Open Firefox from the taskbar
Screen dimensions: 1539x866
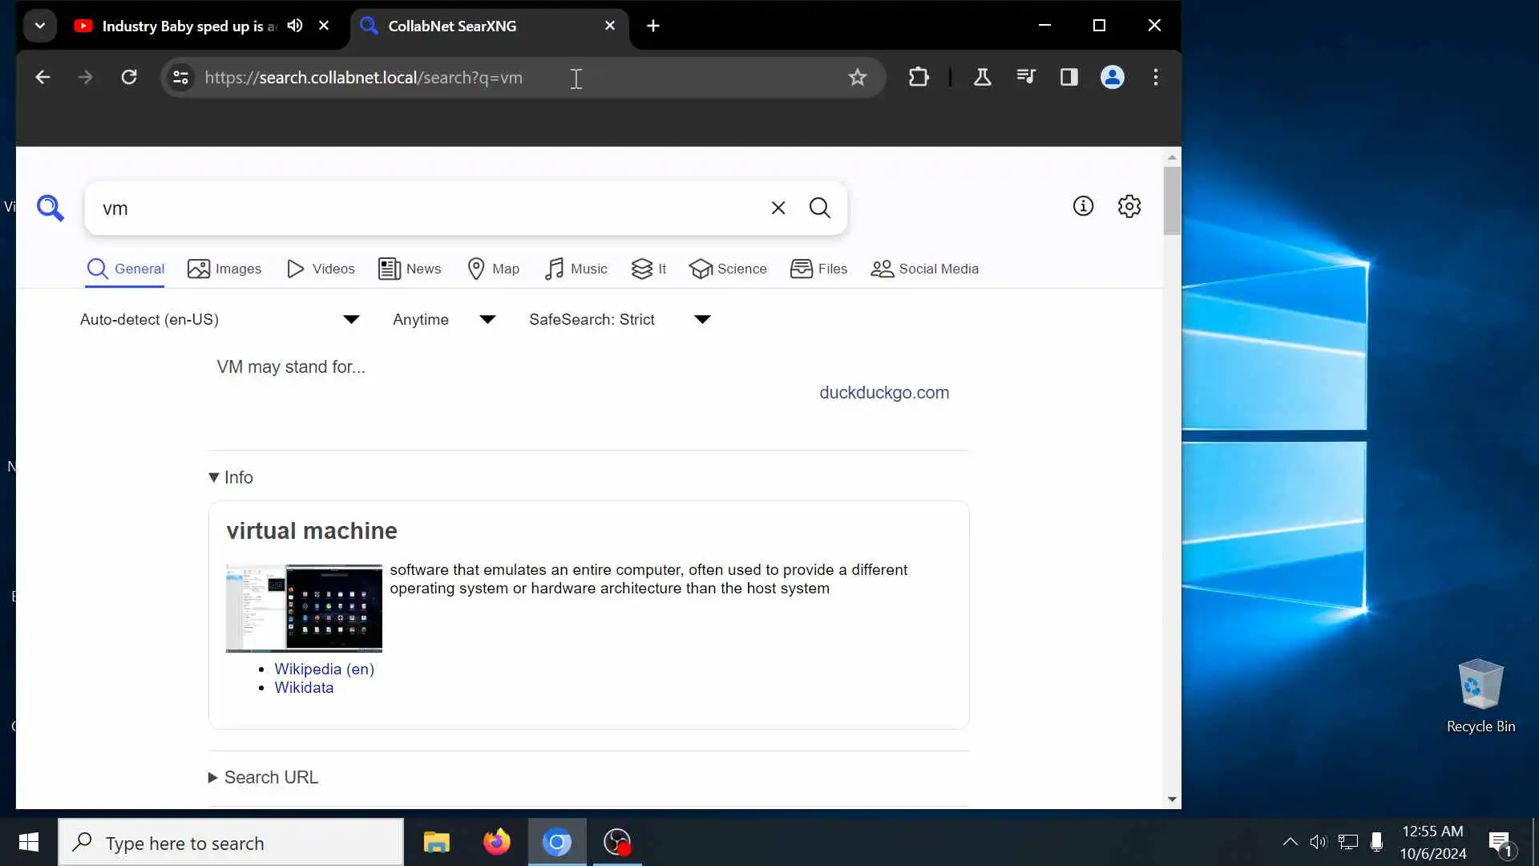(496, 842)
